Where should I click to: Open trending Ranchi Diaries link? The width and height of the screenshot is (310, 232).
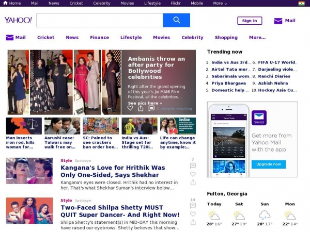click(x=274, y=76)
